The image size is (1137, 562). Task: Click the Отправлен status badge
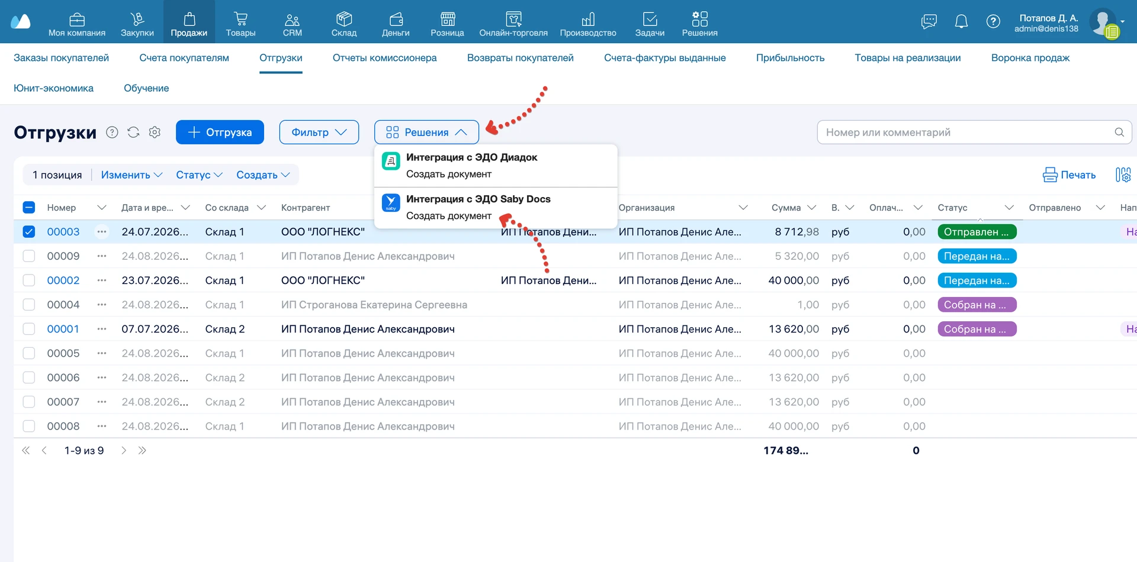(977, 232)
